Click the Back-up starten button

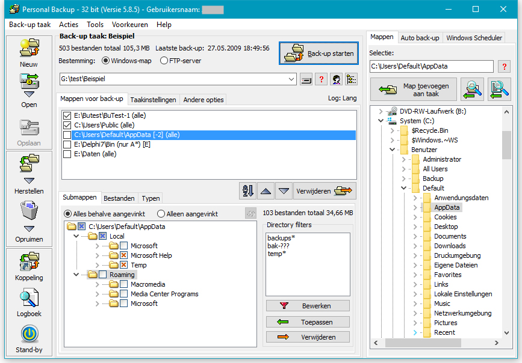coord(318,53)
